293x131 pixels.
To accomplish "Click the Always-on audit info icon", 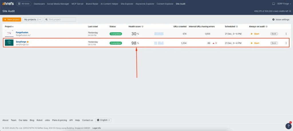I will click(x=267, y=27).
